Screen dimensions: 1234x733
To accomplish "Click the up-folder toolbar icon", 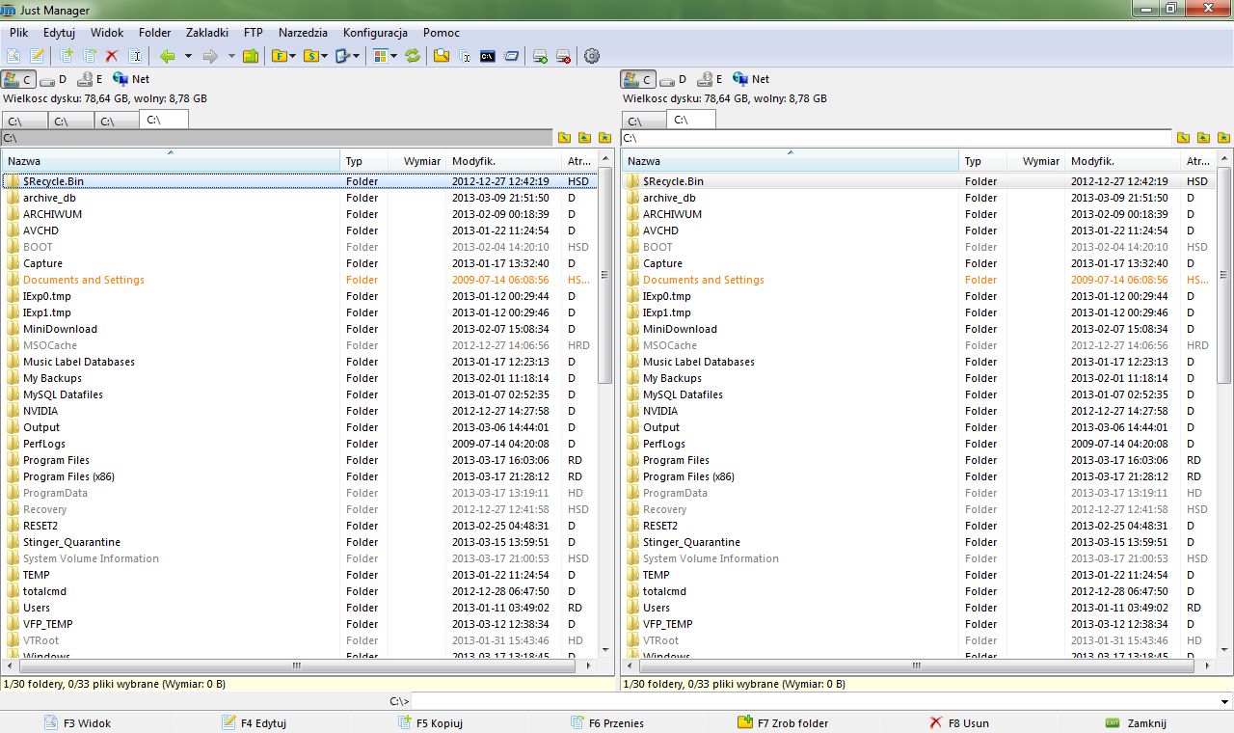I will [251, 56].
